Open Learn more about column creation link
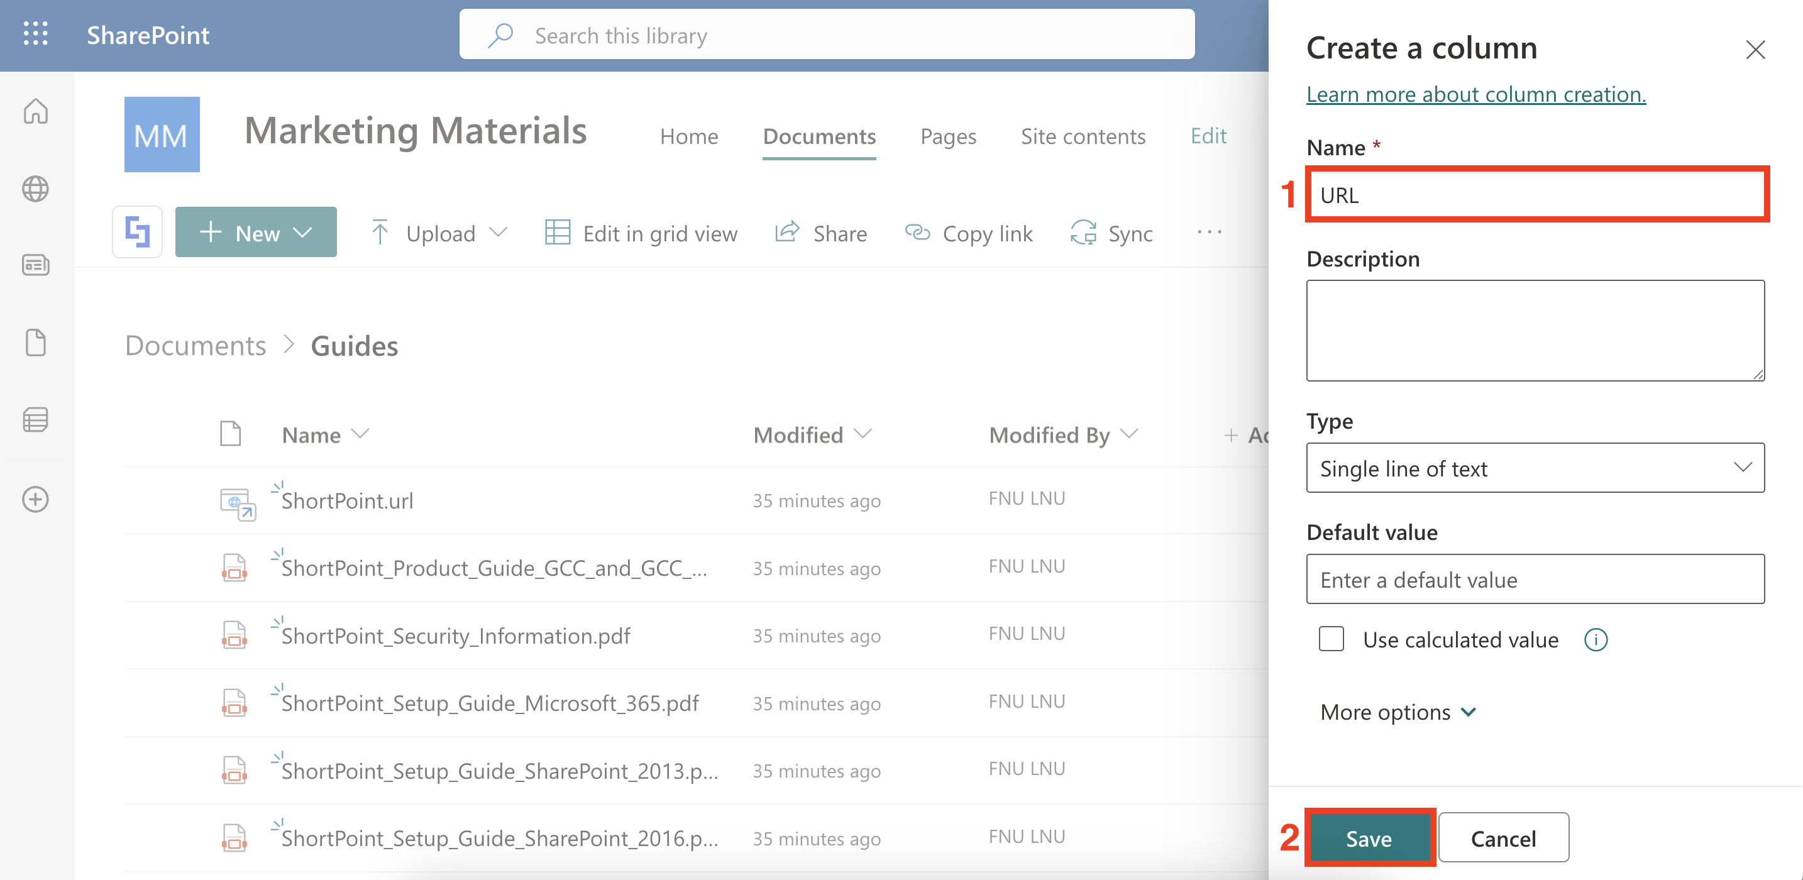The width and height of the screenshot is (1803, 880). pyautogui.click(x=1475, y=94)
